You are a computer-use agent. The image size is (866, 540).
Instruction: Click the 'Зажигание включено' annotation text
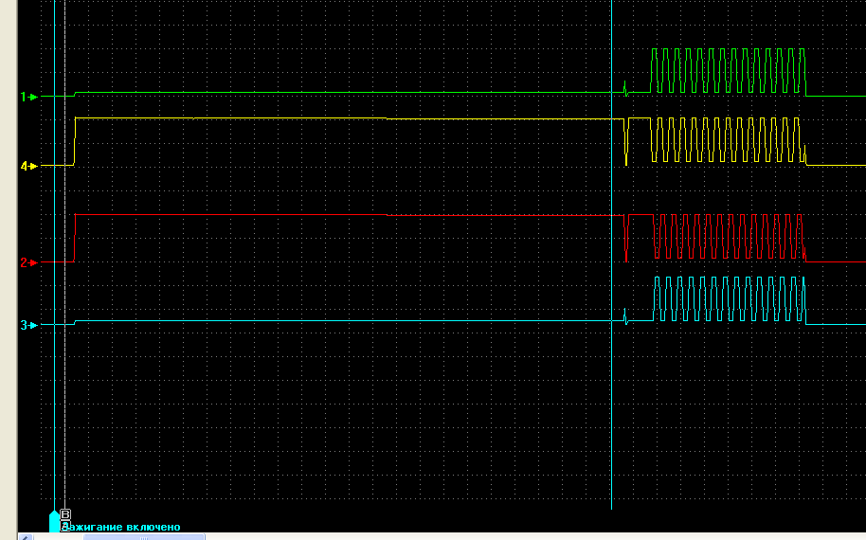click(x=122, y=528)
